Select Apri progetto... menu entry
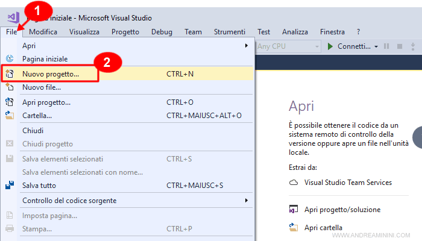Screen dimensions: 422x241 46,102
